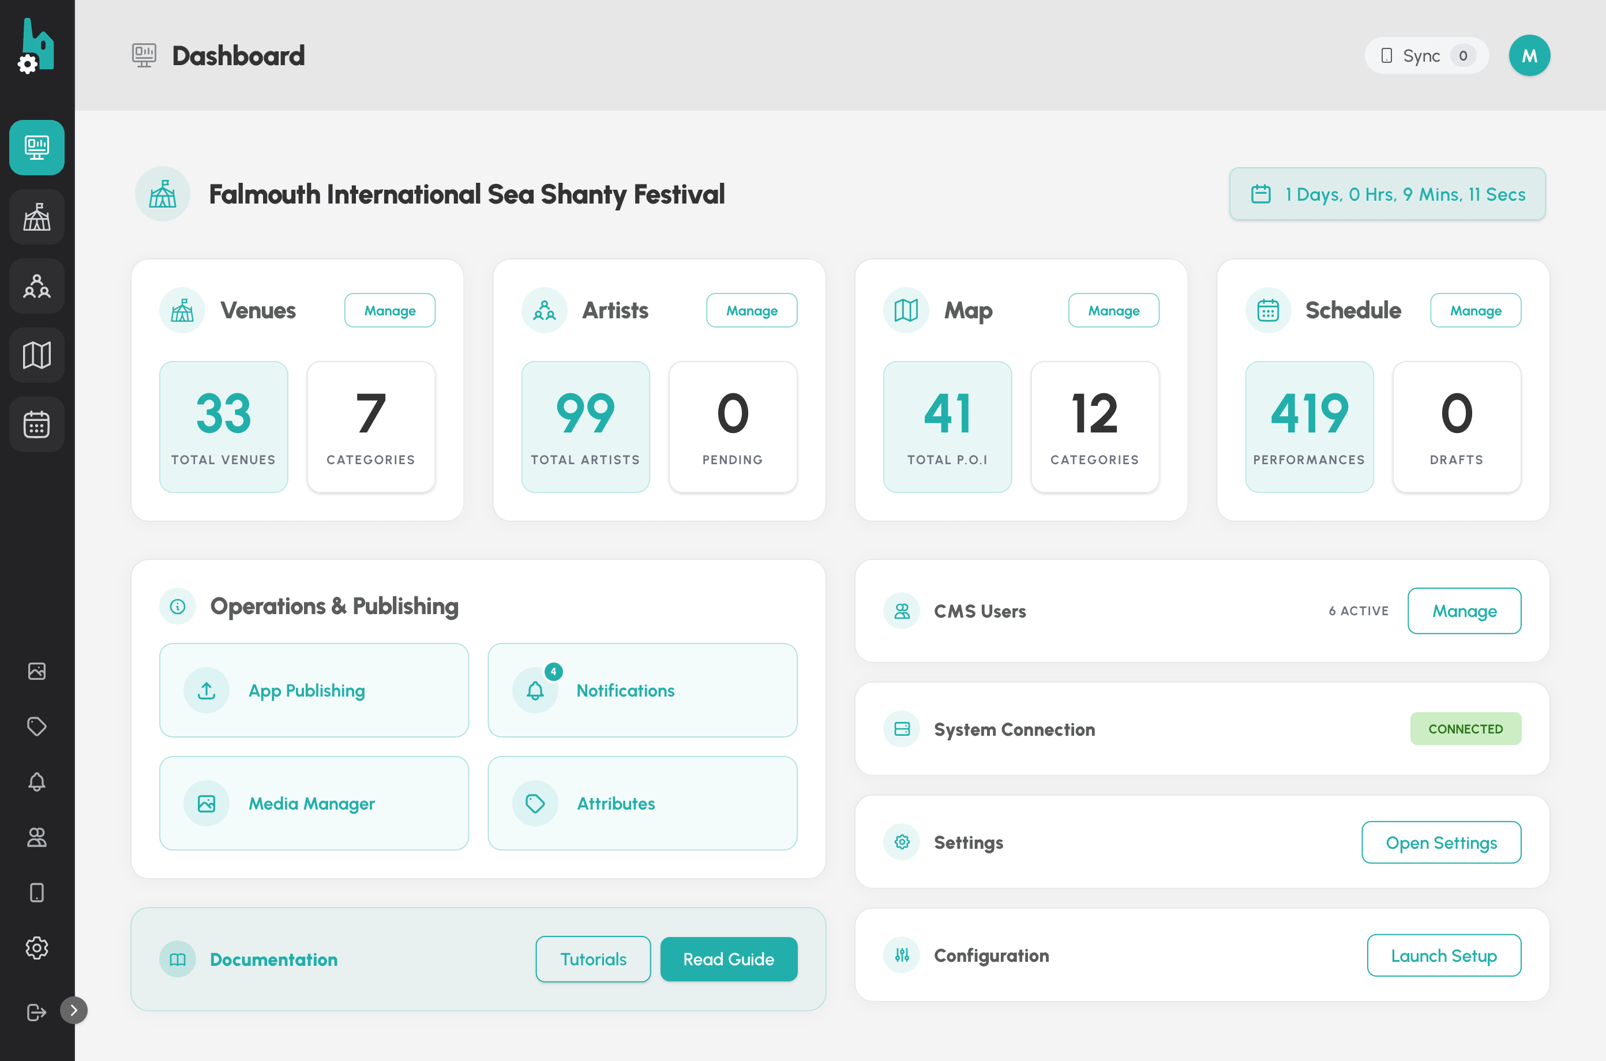1606x1061 pixels.
Task: Click the 7 Categories stat under Venues
Action: coord(371,427)
